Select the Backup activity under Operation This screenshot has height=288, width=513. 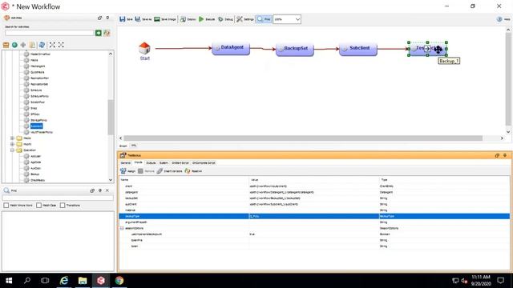(35, 174)
